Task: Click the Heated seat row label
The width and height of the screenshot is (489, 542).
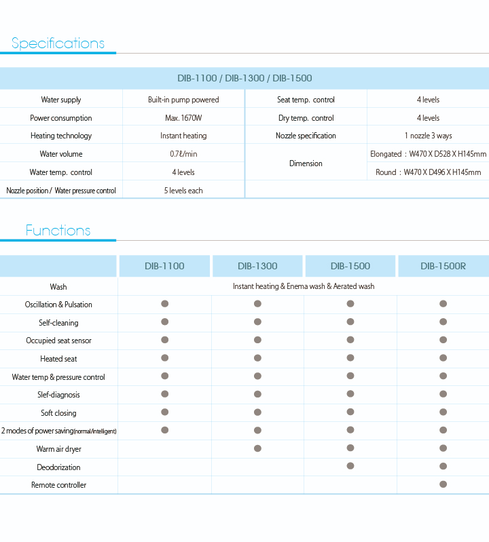Action: pyautogui.click(x=58, y=359)
